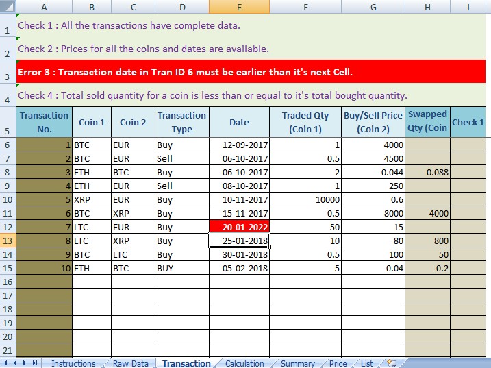
Task: Select column A header
Action: pyautogui.click(x=44, y=7)
